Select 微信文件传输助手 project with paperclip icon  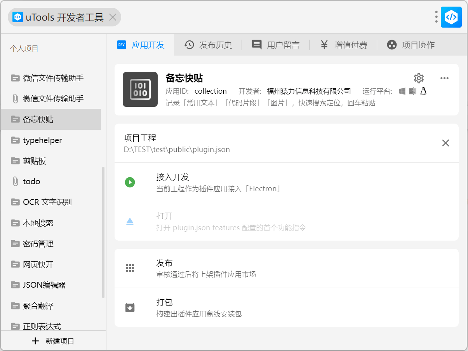tap(51, 99)
